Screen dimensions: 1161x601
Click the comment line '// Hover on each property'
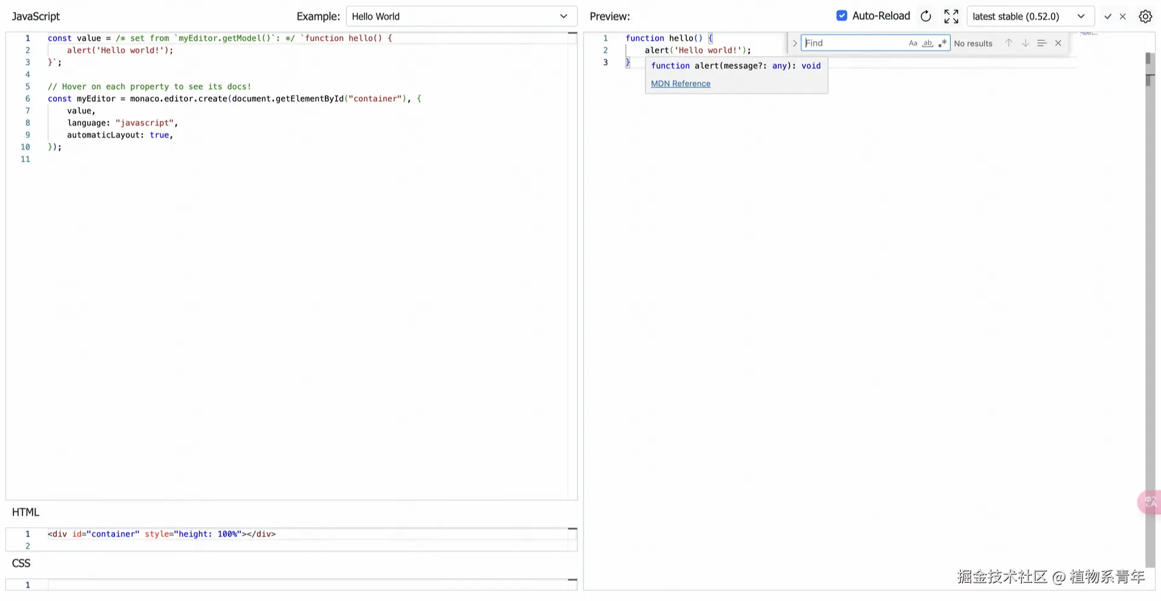point(149,86)
